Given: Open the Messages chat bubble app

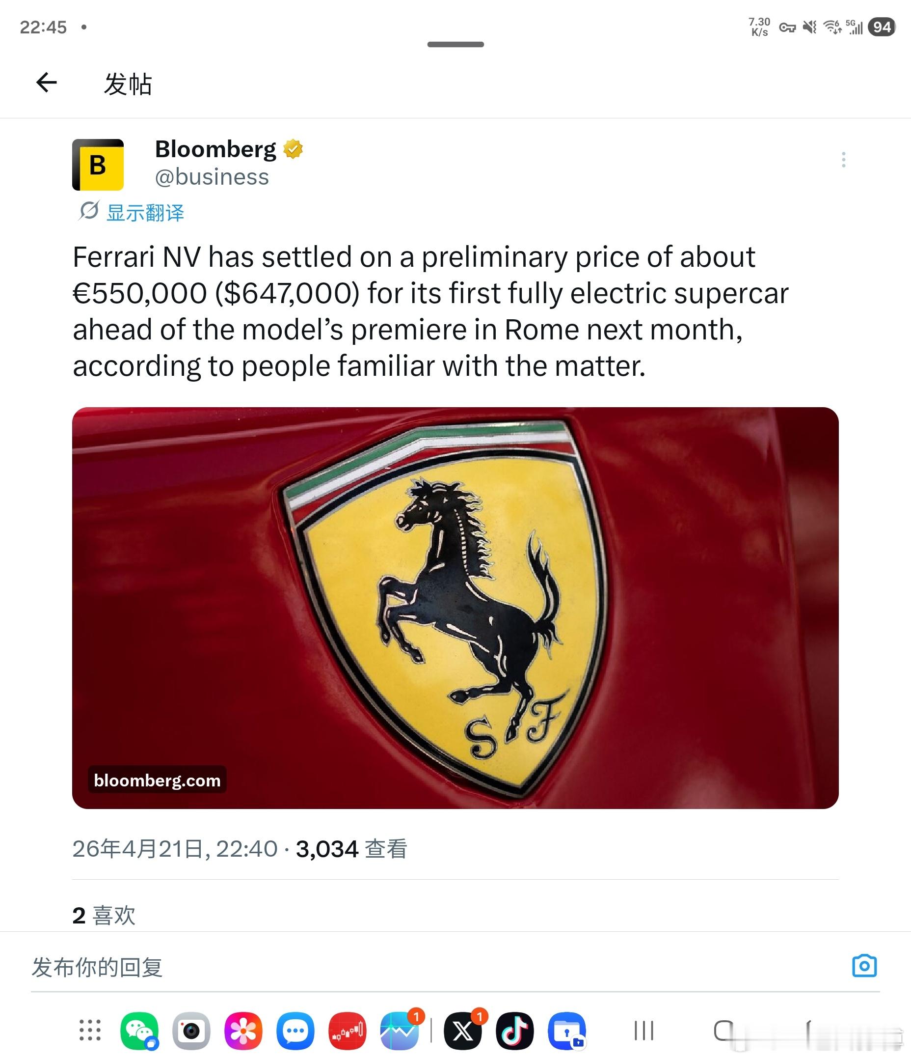Looking at the screenshot, I should pos(295,1030).
